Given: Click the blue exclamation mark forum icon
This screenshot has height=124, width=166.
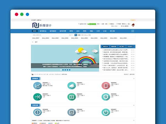Looking at the screenshot, I should [37, 112].
